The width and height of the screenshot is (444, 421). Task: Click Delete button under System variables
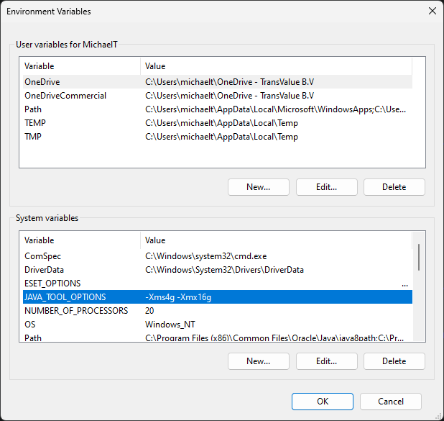394,361
